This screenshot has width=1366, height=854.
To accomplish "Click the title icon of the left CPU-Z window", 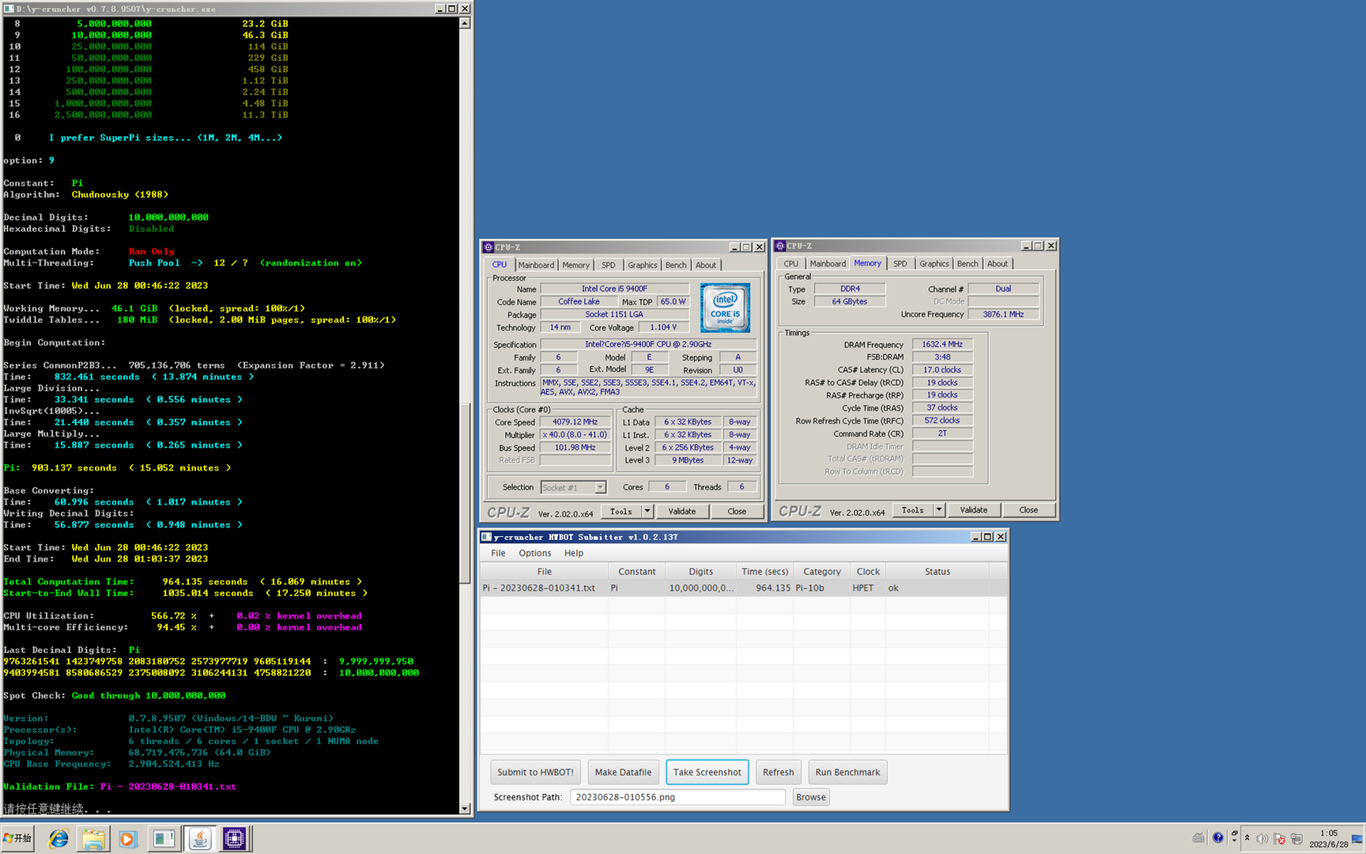I will (489, 248).
